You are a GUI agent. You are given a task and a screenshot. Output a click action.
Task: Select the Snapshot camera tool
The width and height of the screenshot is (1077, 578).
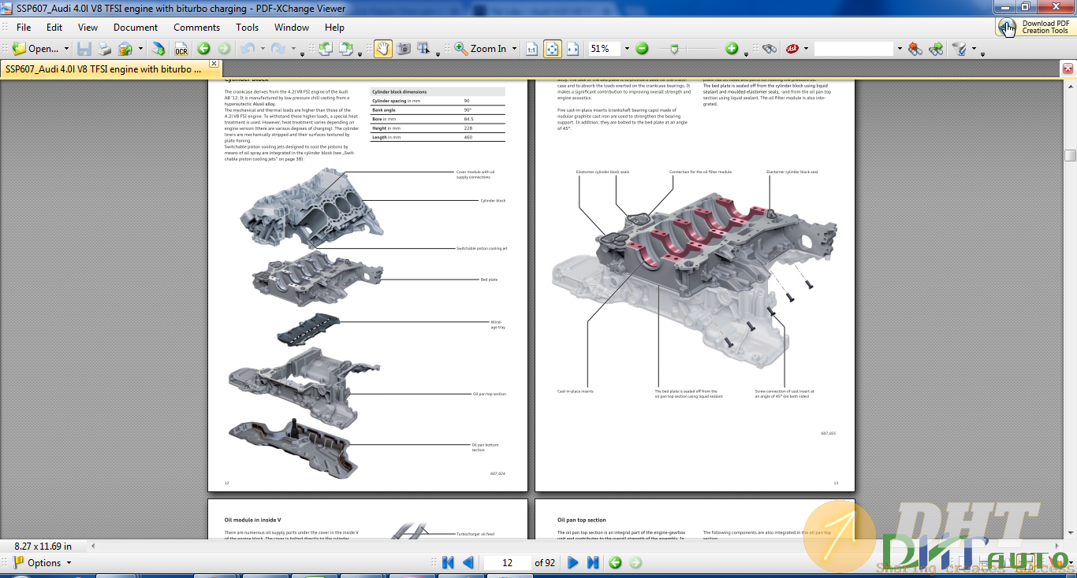(404, 49)
